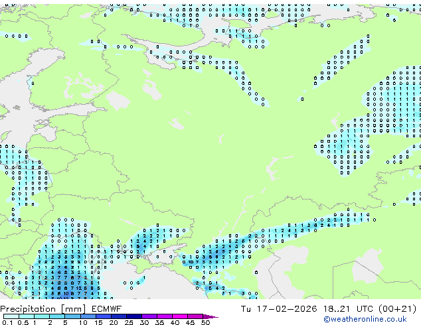Click the 2–5 mm legend color swatch

(57, 316)
